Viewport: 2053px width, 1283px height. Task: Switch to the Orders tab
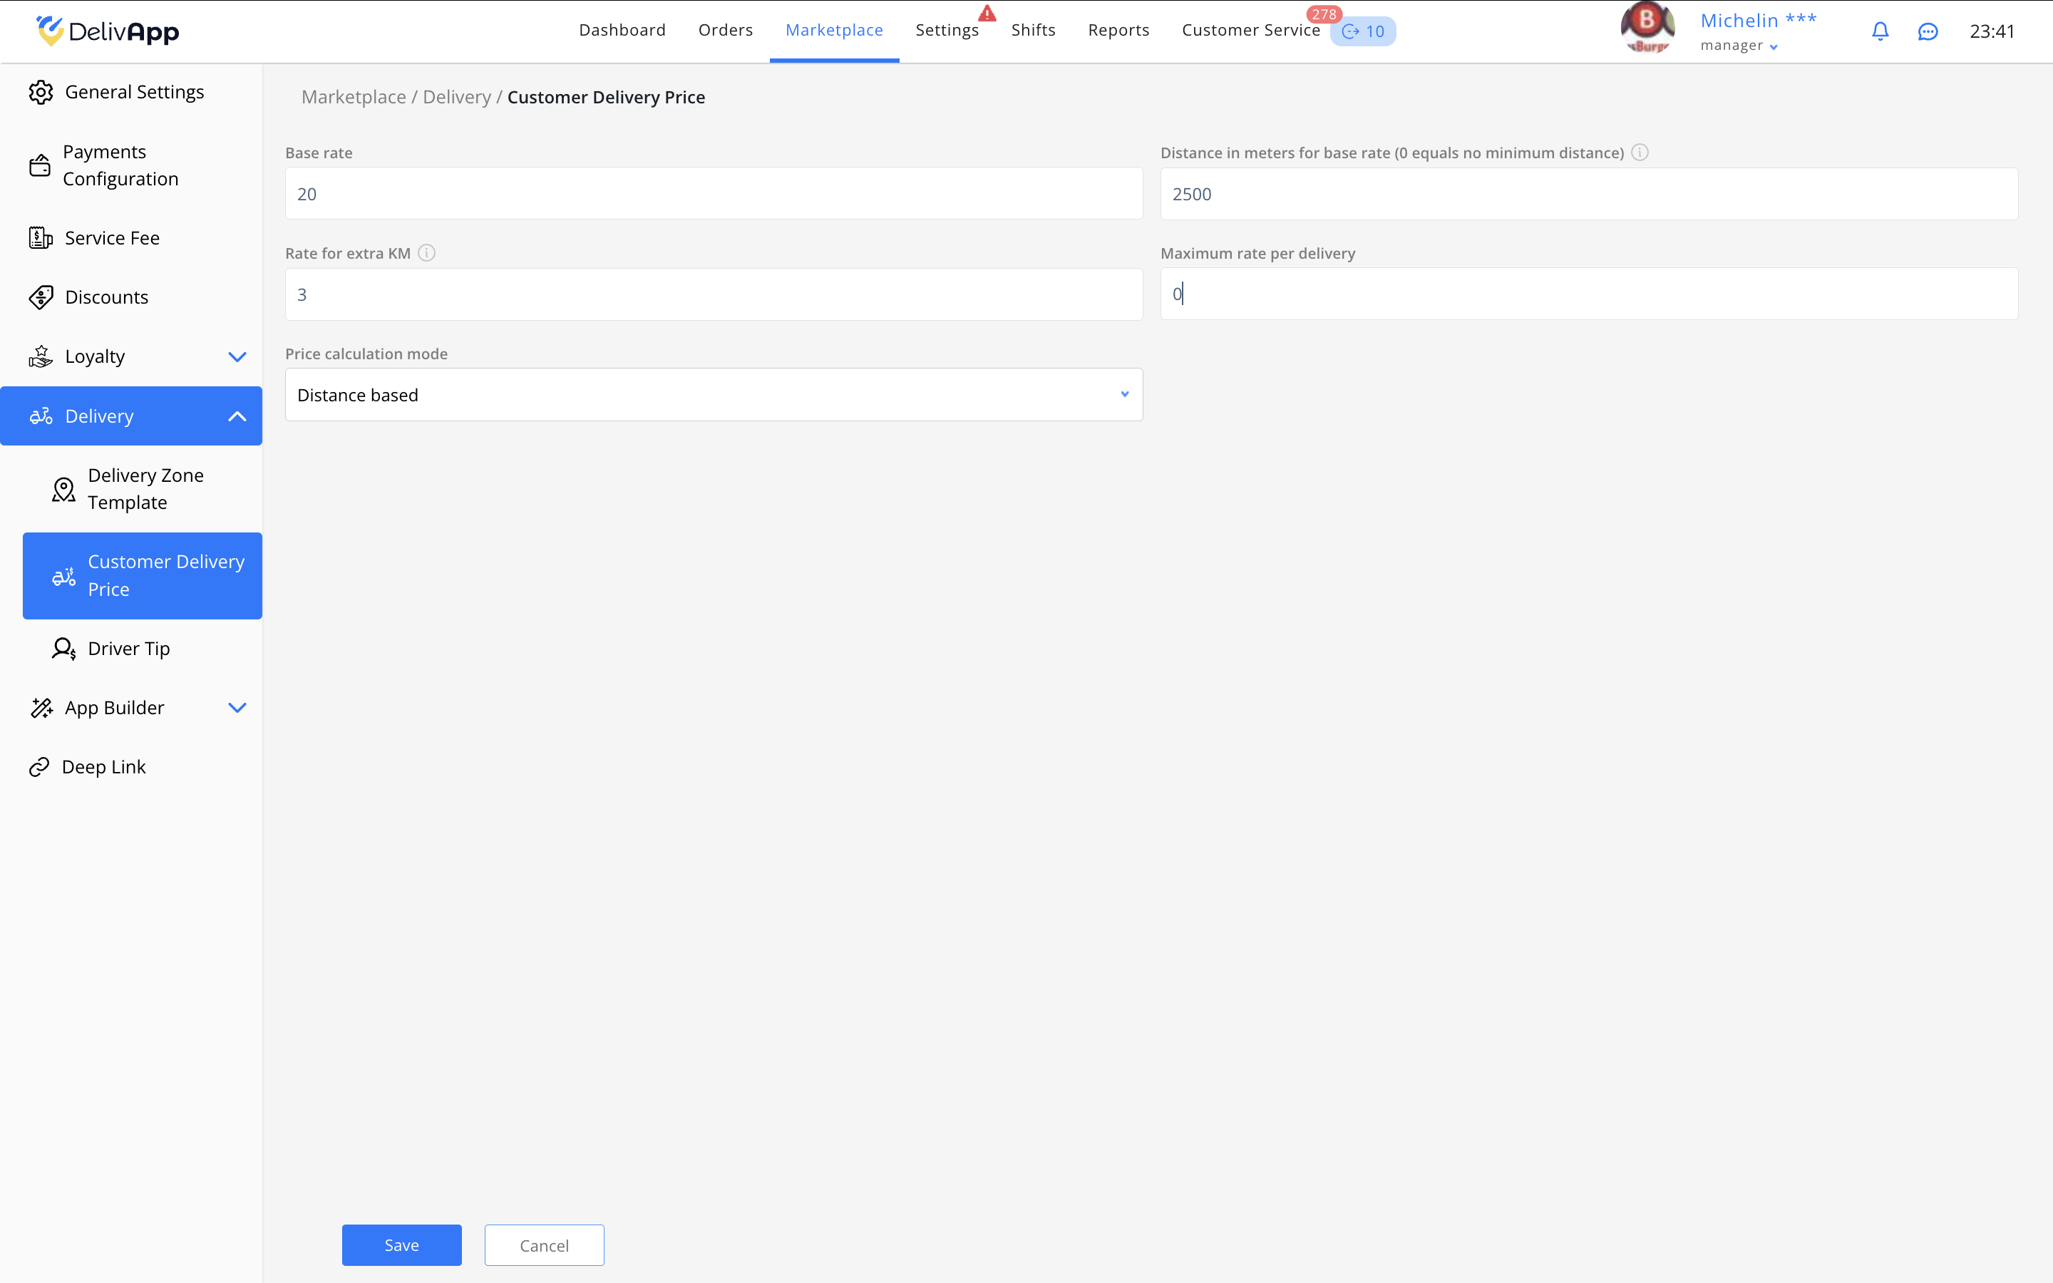(x=726, y=31)
